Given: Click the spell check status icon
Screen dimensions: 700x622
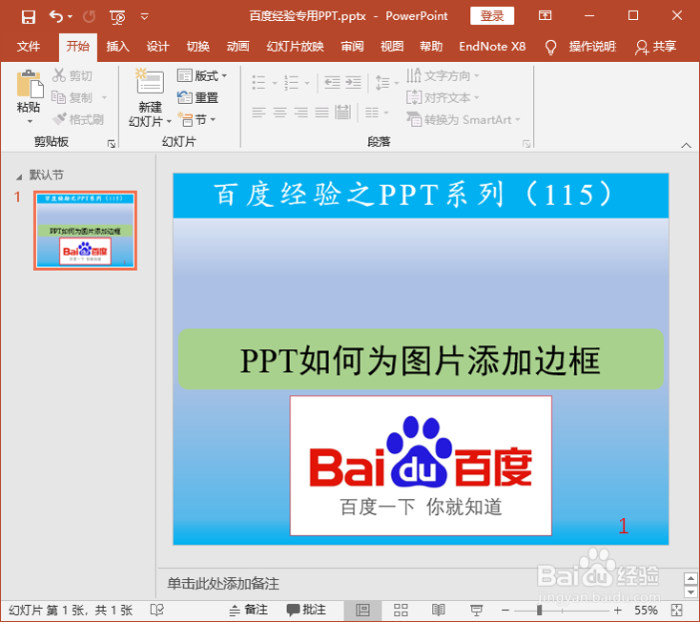Looking at the screenshot, I should click(157, 610).
